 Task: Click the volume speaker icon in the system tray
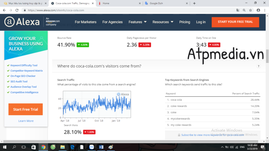pos(232,147)
